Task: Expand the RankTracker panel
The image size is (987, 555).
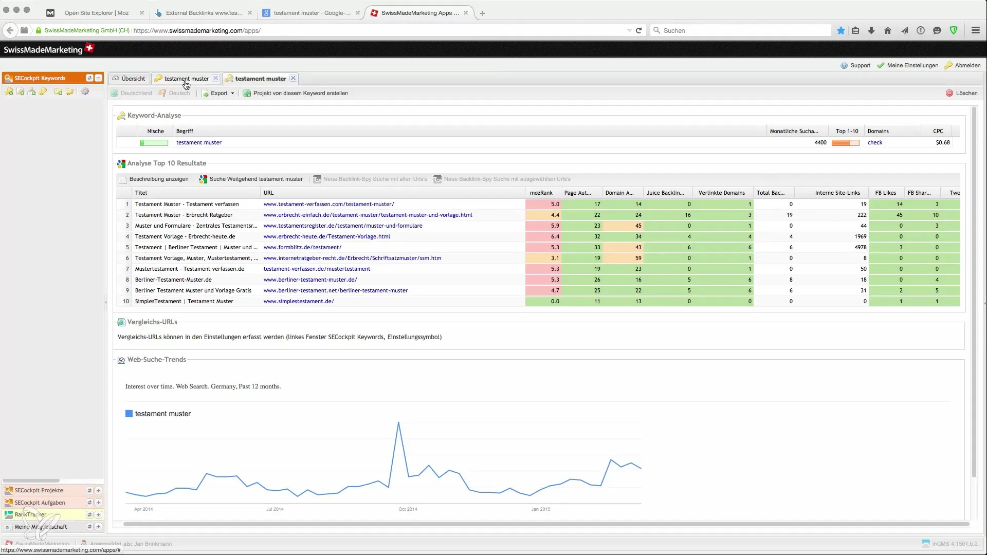Action: (98, 514)
